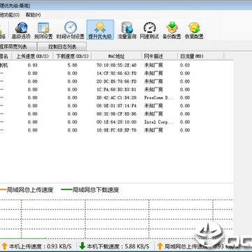Click 本机下载速度 status bar entry
Screen dimensions: 252x252
point(118,246)
